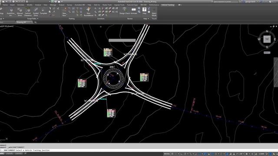Screen dimensions: 278x156
Task: Click the help search input field
Action: [225, 2]
